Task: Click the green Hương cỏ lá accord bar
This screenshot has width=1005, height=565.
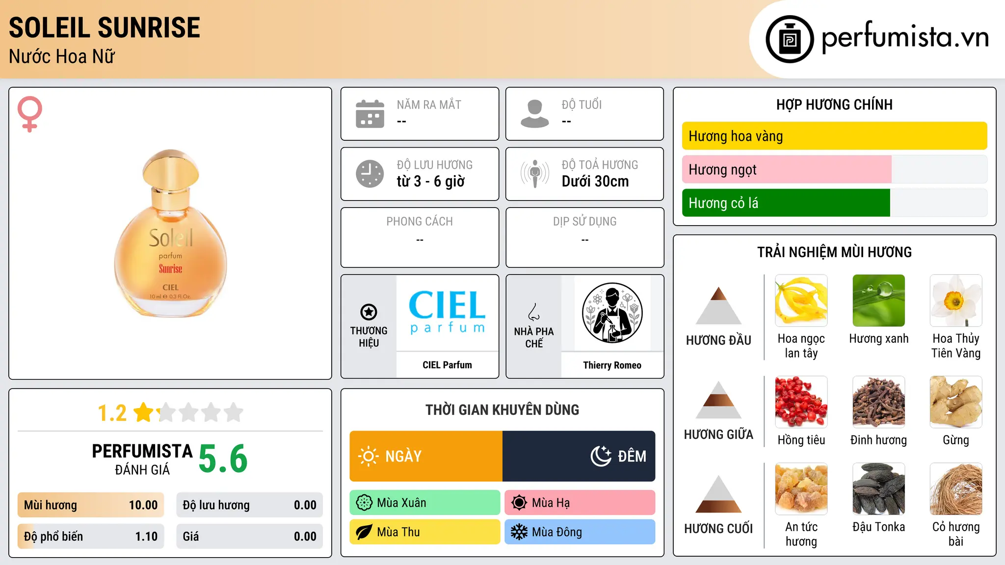Action: [786, 203]
